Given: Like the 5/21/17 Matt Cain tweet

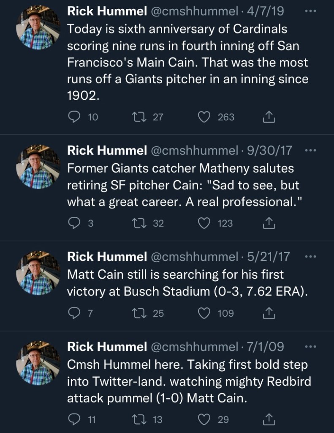Looking at the screenshot, I should click(x=204, y=313).
